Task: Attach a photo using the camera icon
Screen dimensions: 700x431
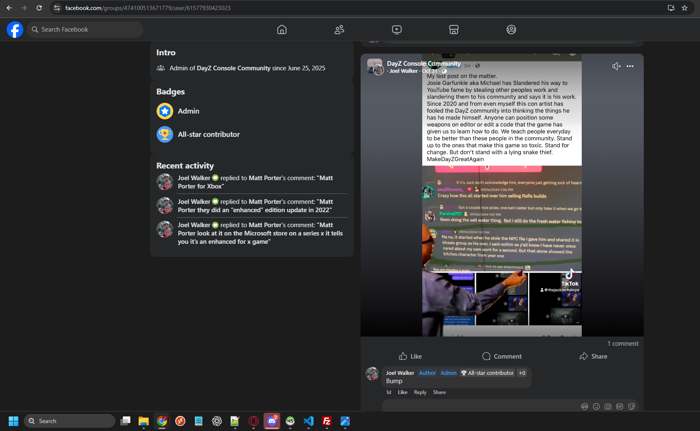Action: pos(608,406)
